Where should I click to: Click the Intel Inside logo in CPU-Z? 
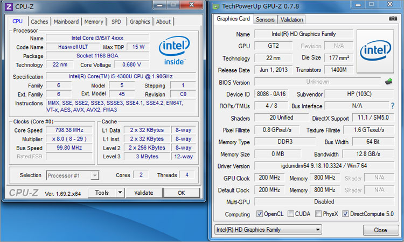[x=174, y=52]
